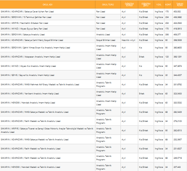Sort by the OKUL TÜRÜ column header
Viewport: 187px width, 171px height.
pos(108,5)
